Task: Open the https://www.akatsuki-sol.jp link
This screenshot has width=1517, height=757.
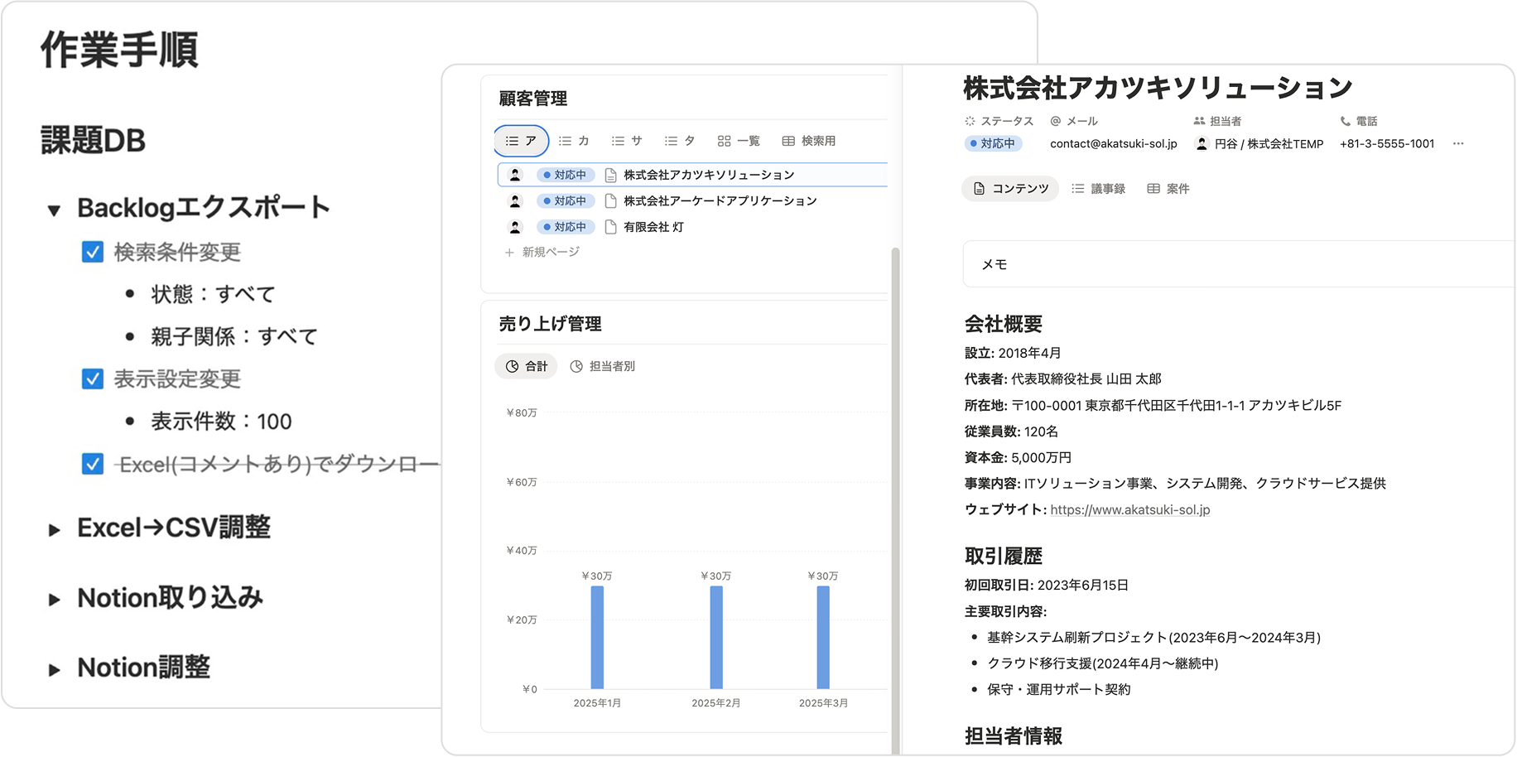Action: (x=1129, y=509)
